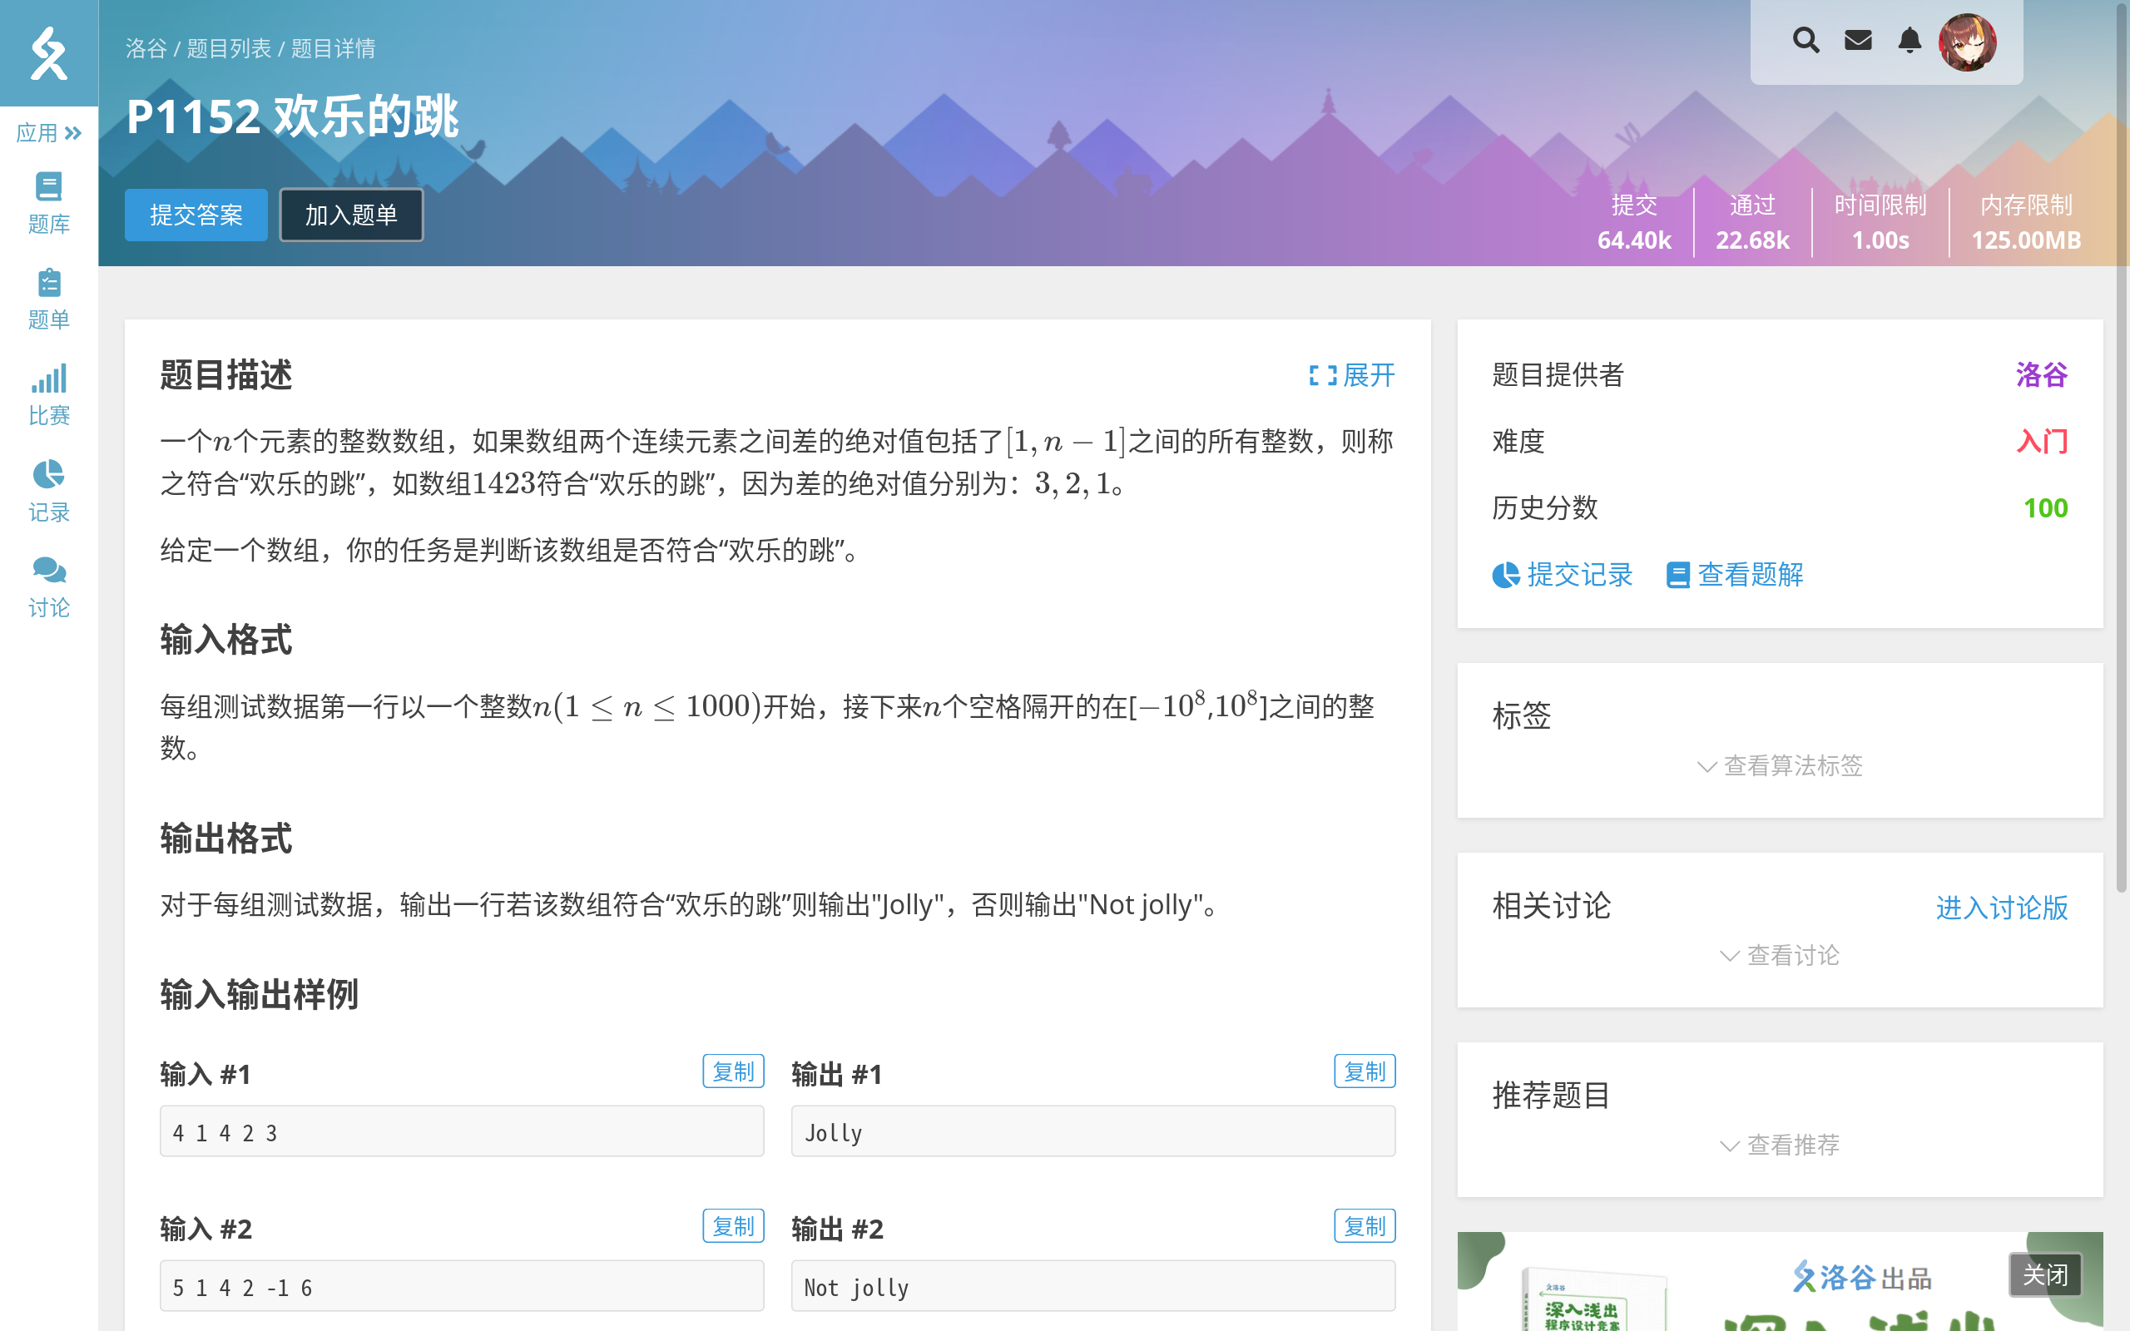Click the 加入题单 button

click(x=351, y=215)
